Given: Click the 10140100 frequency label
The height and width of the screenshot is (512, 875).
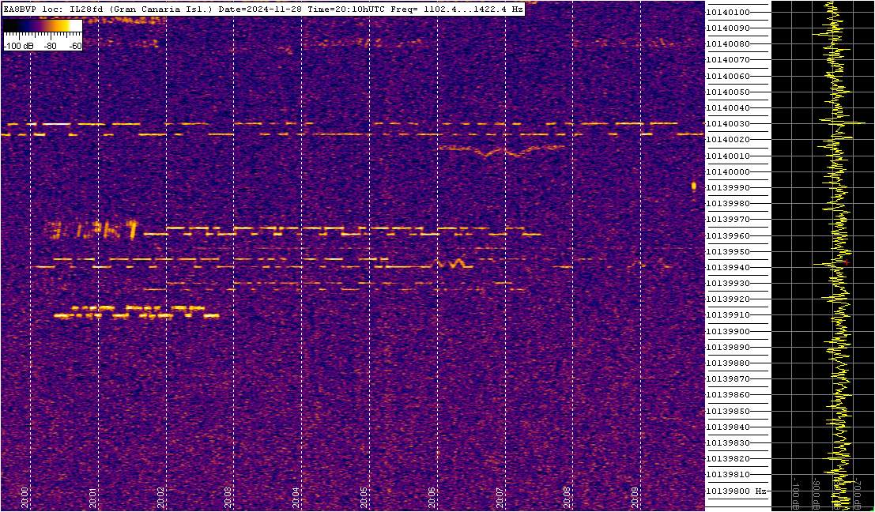Looking at the screenshot, I should (x=728, y=13).
